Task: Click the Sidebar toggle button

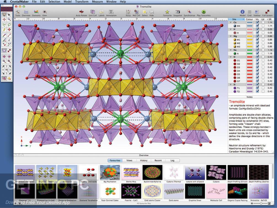Action: tap(257, 12)
